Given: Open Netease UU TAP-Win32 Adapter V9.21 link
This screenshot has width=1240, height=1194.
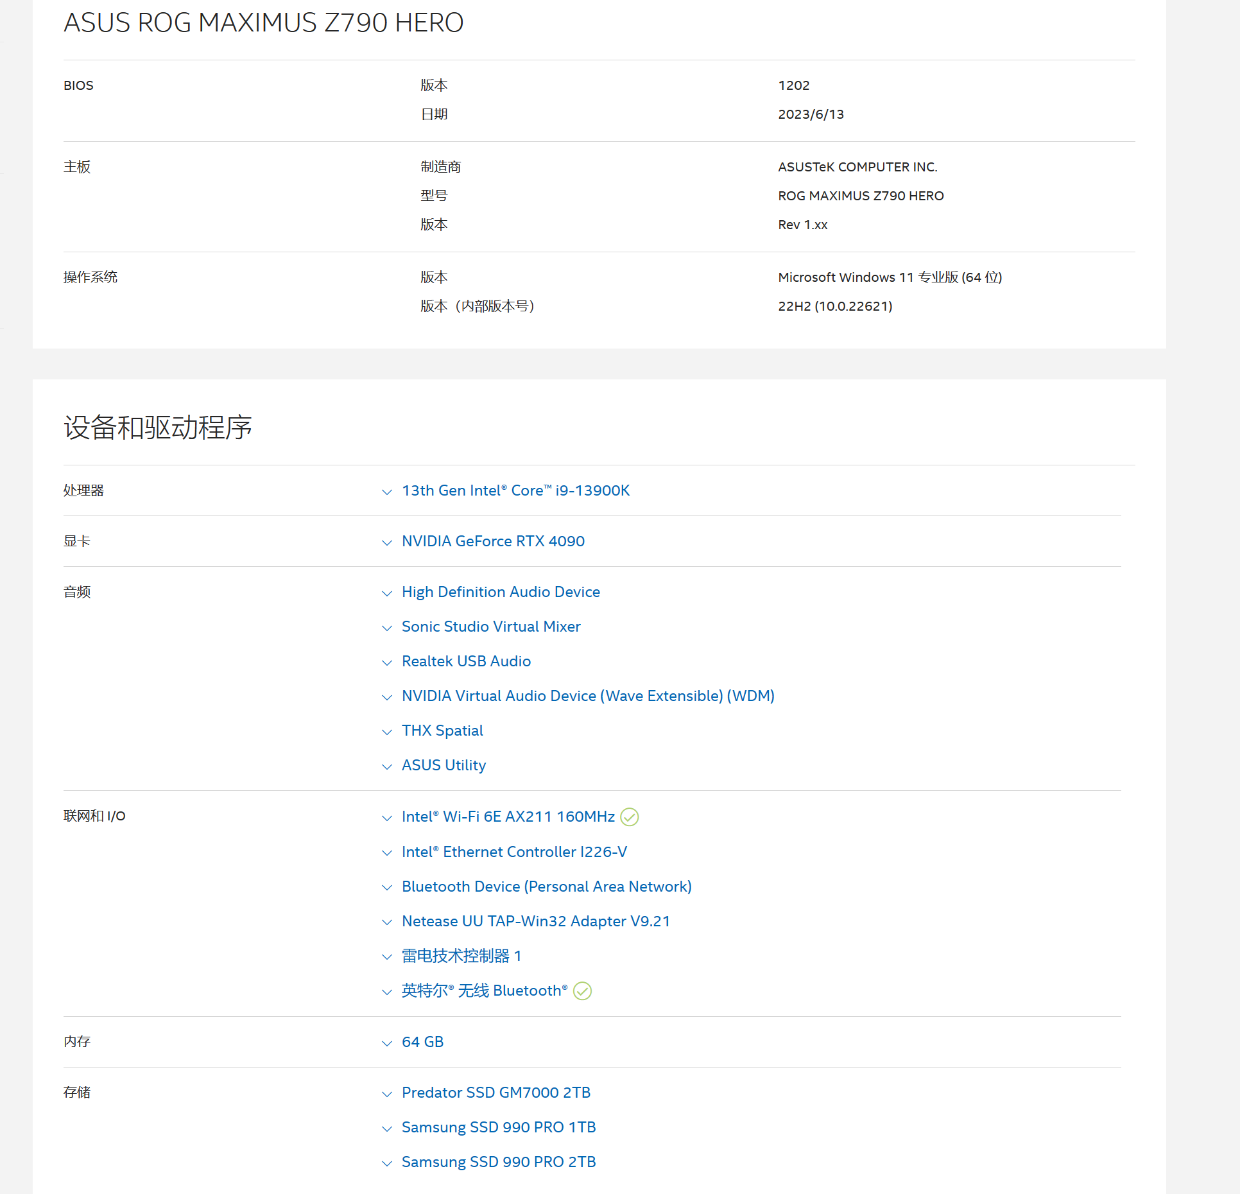Looking at the screenshot, I should (x=536, y=921).
